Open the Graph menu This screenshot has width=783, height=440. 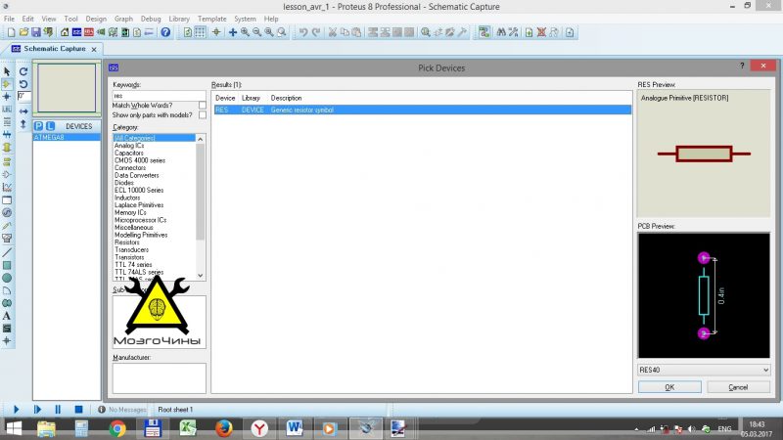123,19
